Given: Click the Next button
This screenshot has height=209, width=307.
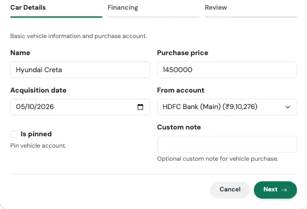Looking at the screenshot, I should pos(275,190).
